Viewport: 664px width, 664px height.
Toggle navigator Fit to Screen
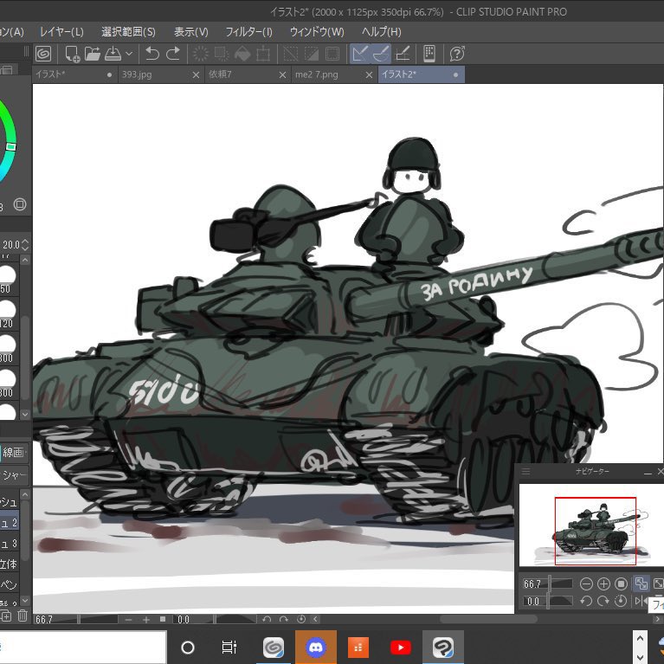coord(641,584)
